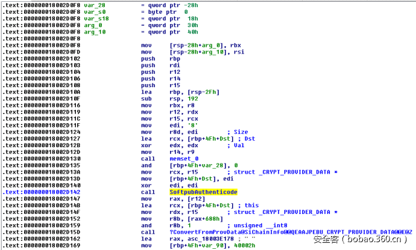Click the '; Val' comment
The width and height of the screenshot is (416, 250).
click(x=233, y=145)
